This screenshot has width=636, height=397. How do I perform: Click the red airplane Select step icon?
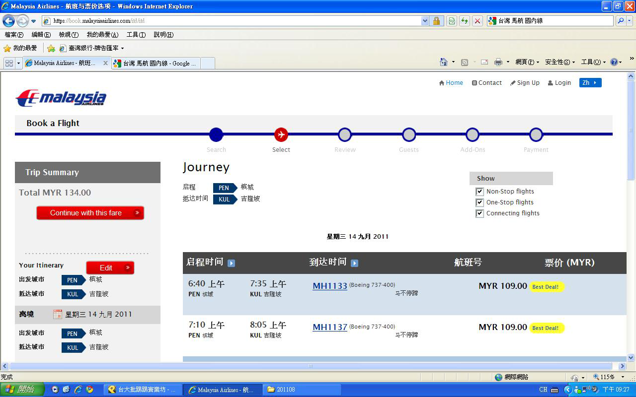point(281,134)
